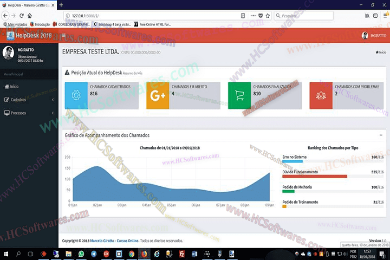Image resolution: width=390 pixels, height=260 pixels.
Task: Collapse the Gráfico de Acompanhamento panel
Action: tap(381, 135)
